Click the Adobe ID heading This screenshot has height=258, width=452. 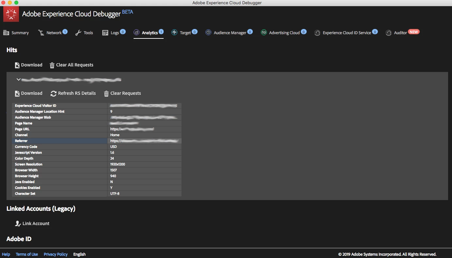coord(19,239)
